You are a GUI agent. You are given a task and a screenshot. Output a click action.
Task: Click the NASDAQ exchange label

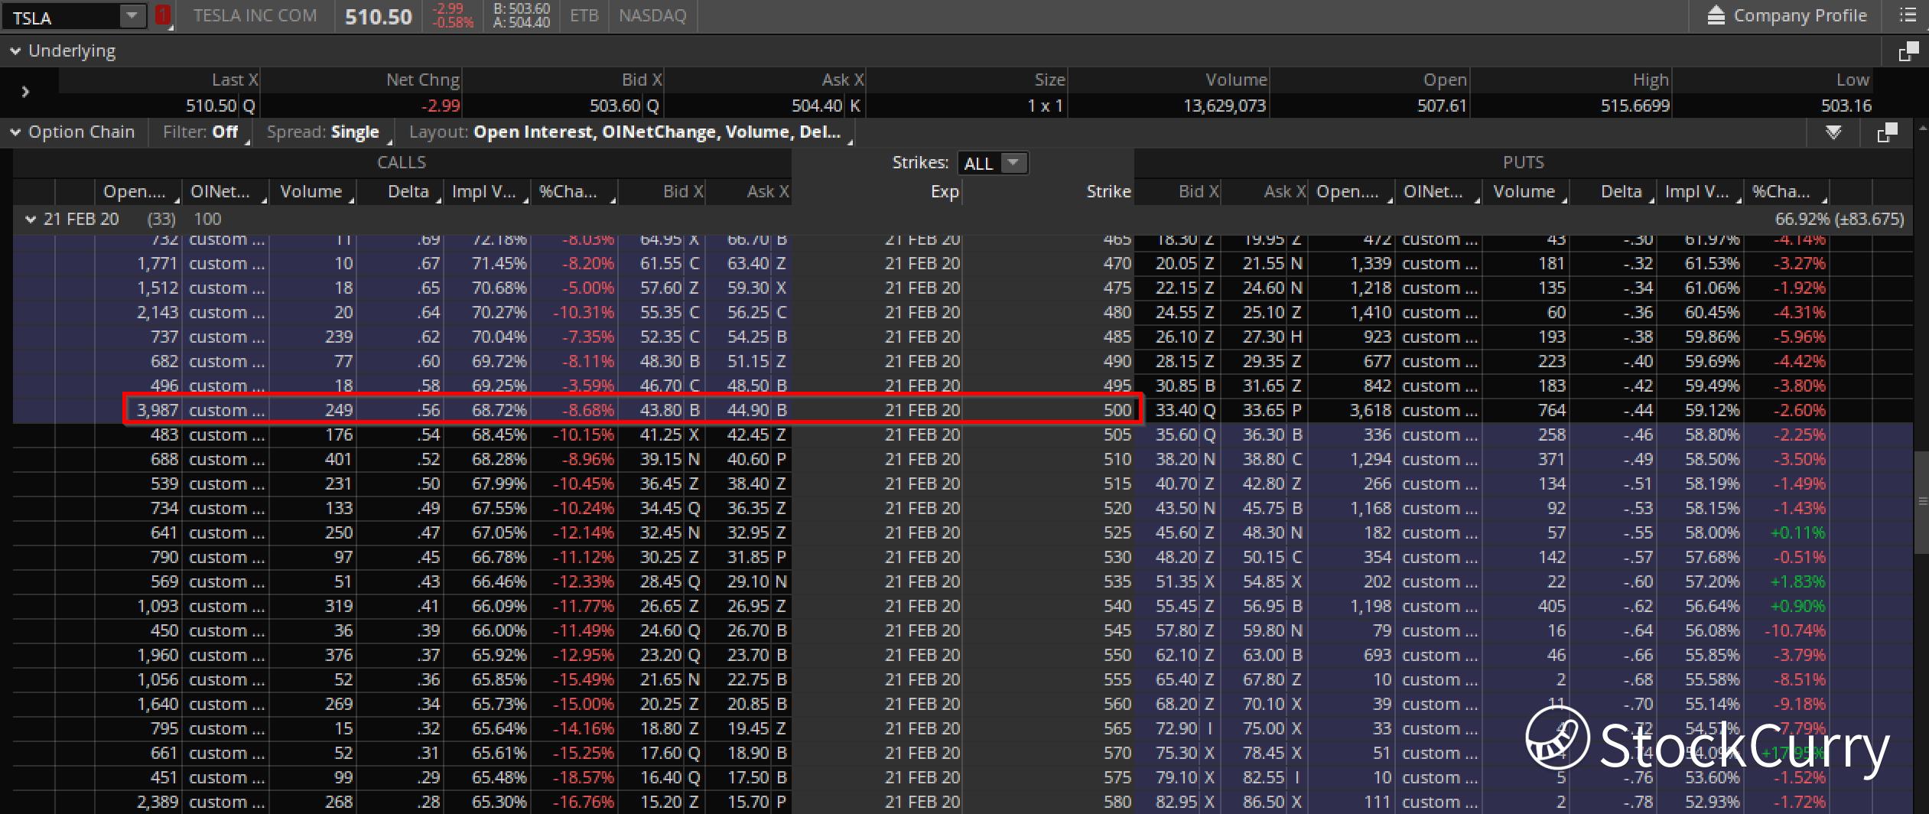point(652,15)
